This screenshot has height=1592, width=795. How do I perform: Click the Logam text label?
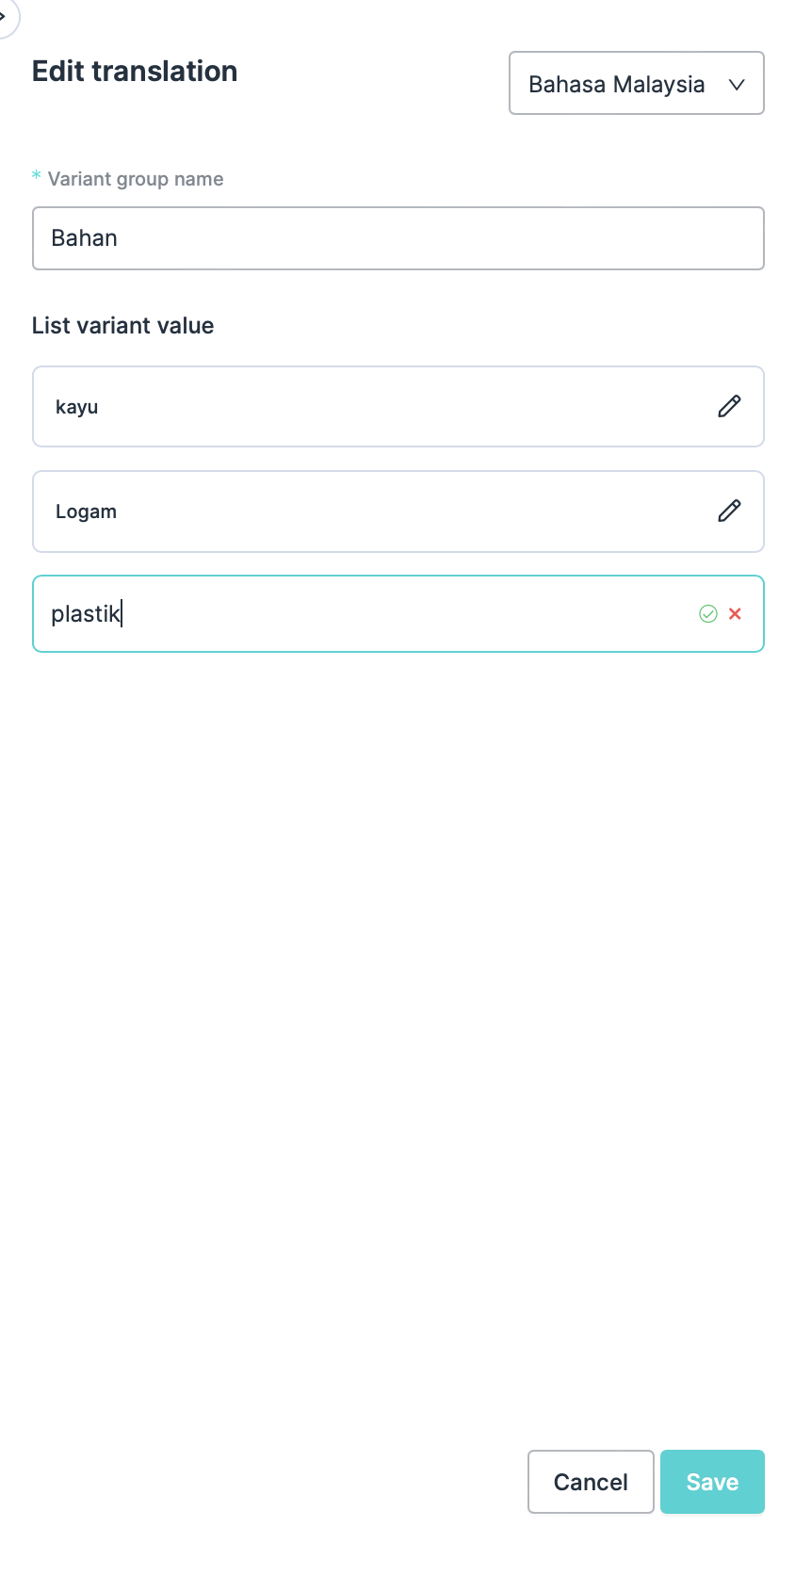tap(87, 512)
